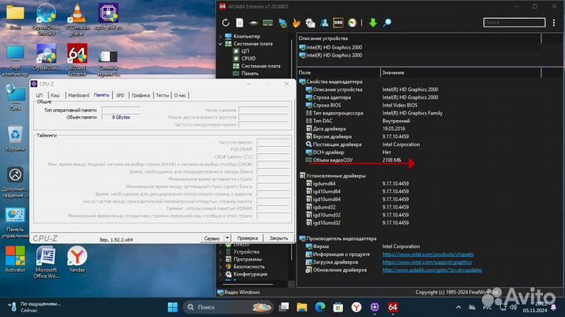Image resolution: width=565 pixels, height=317 pixels.
Task: Open the OSD panel toolbar icon
Action: click(337, 22)
